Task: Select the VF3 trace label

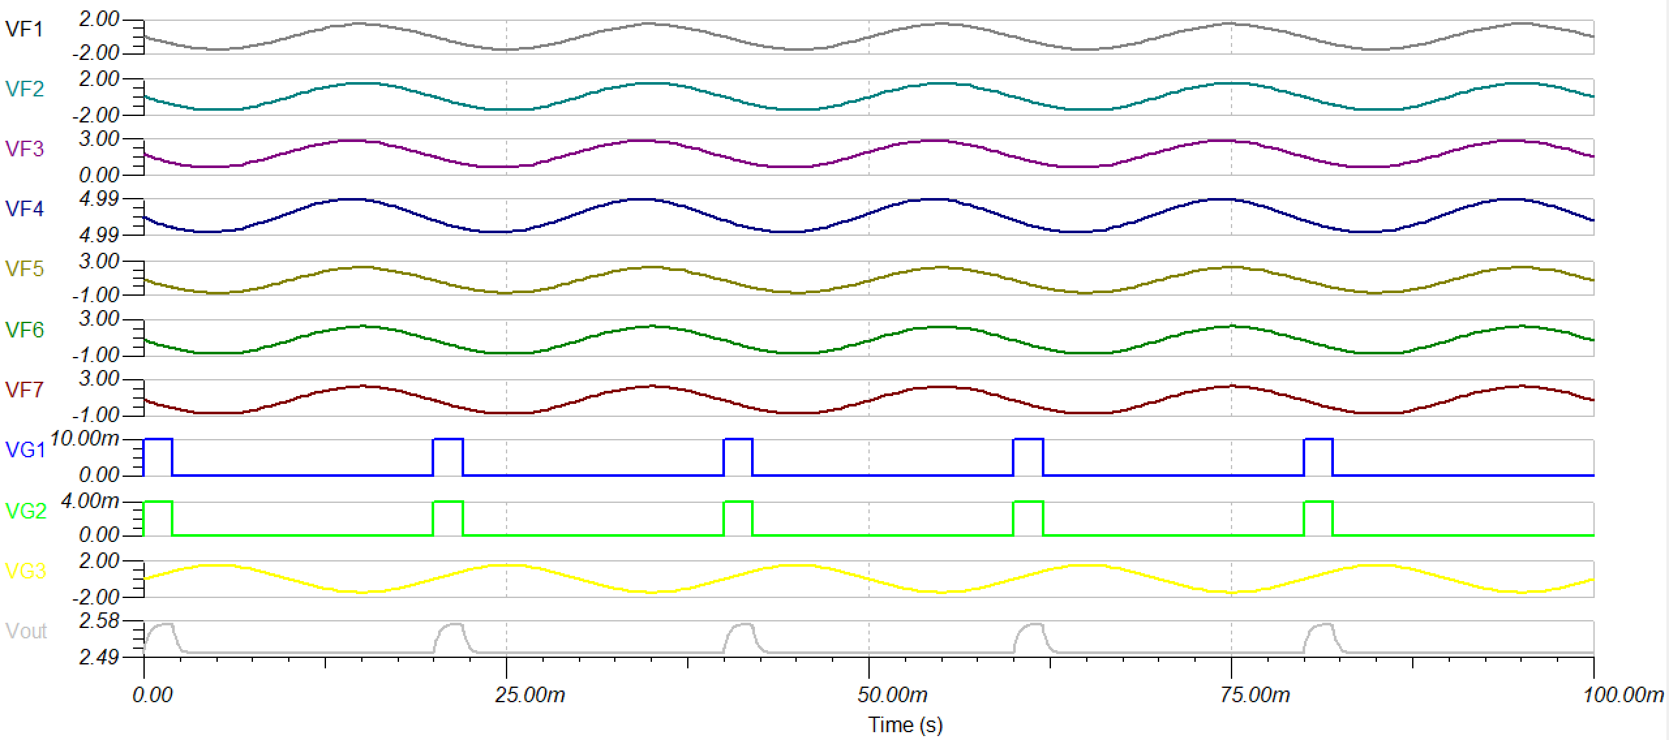Action: pyautogui.click(x=25, y=148)
